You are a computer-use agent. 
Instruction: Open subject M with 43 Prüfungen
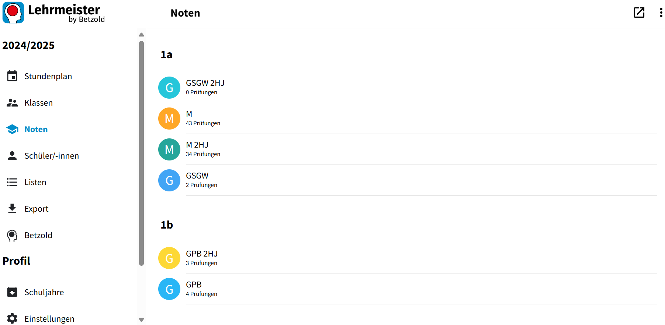click(x=408, y=119)
